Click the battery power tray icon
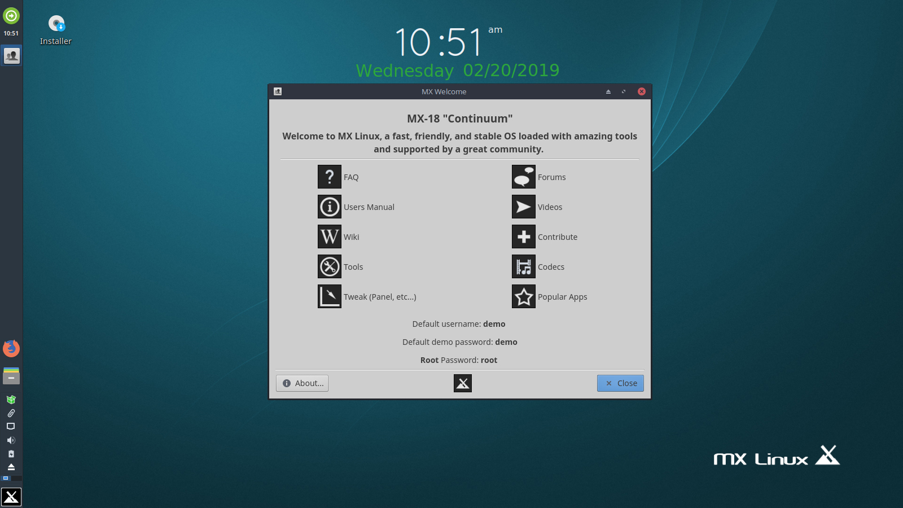Screen dimensions: 903x508 pyautogui.click(x=11, y=454)
